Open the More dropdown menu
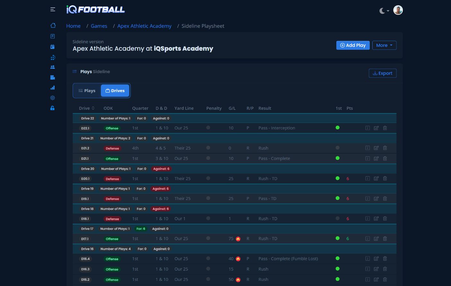 click(384, 45)
